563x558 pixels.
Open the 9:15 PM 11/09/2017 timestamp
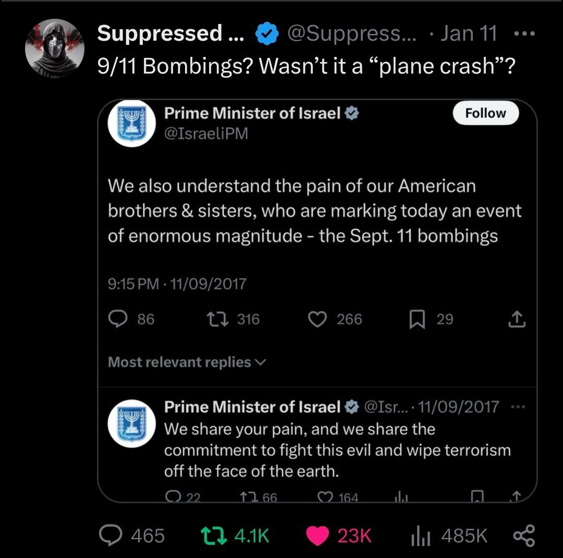pyautogui.click(x=177, y=284)
